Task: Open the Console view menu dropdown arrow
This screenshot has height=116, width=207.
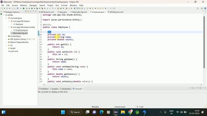Action: (200, 88)
